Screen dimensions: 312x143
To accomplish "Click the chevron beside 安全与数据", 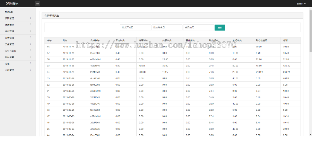I will tap(31, 51).
